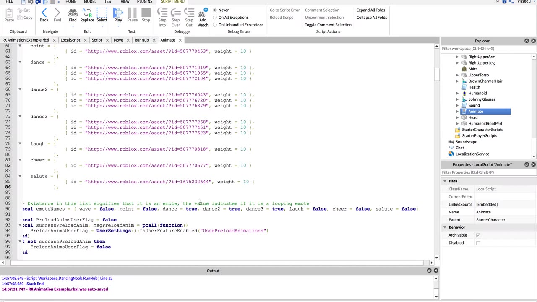Click Go to Script Error
The image size is (537, 302).
click(x=284, y=10)
